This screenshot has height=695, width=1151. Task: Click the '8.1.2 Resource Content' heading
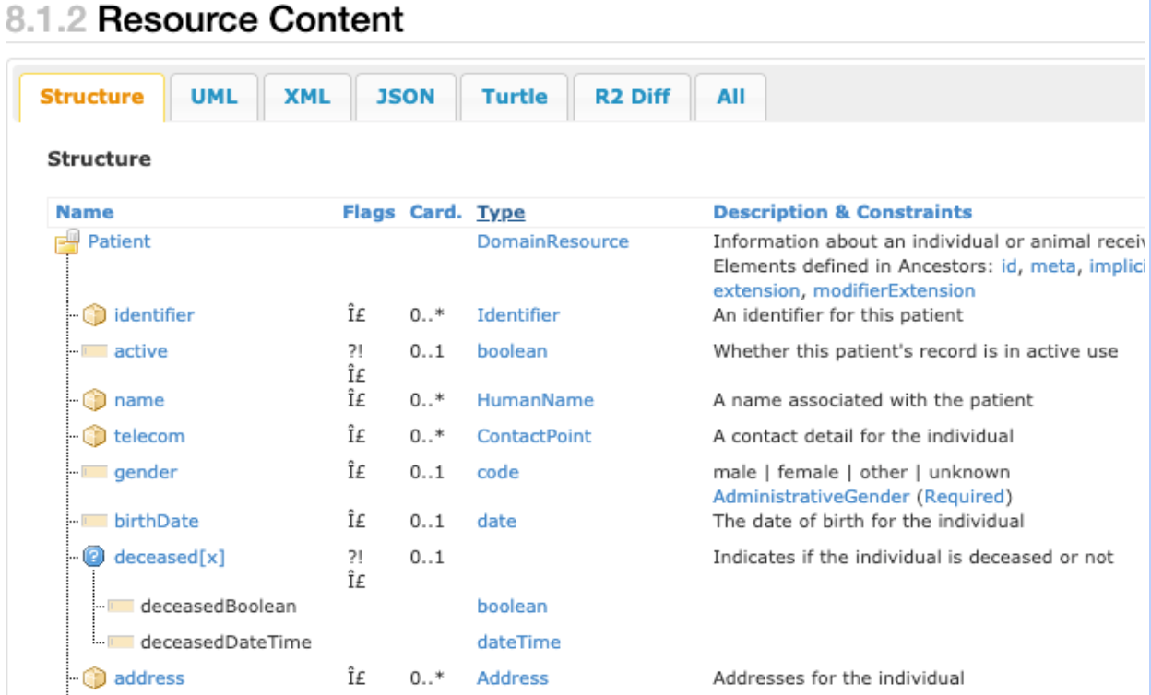pos(205,18)
